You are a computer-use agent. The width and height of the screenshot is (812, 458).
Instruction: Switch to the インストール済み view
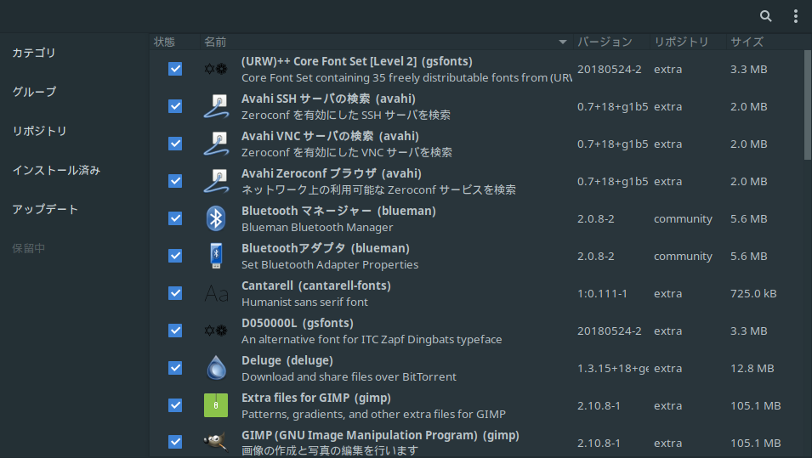(x=56, y=170)
